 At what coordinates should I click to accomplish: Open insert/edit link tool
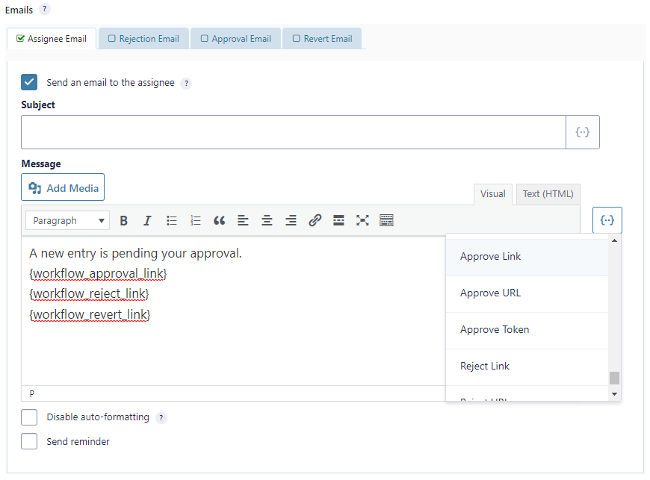point(315,220)
